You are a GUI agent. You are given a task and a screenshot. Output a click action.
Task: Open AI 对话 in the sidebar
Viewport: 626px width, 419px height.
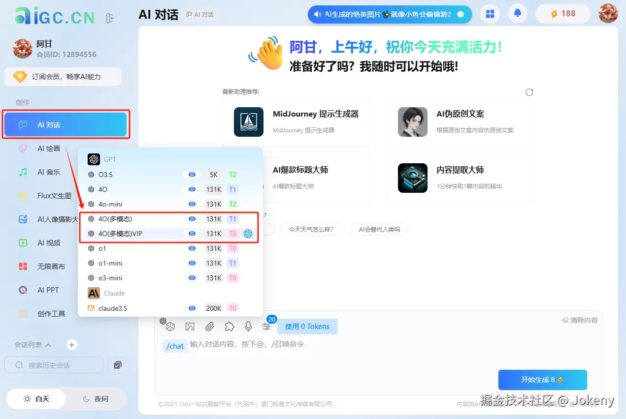point(66,124)
